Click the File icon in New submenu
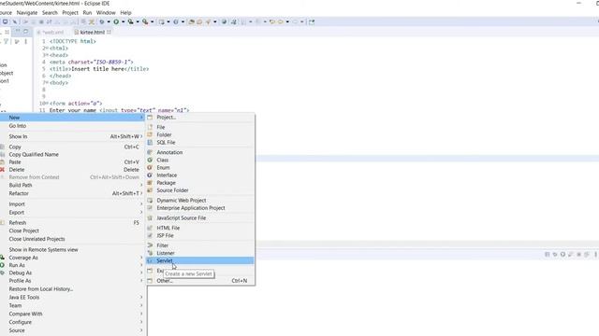The image size is (599, 336). point(150,127)
